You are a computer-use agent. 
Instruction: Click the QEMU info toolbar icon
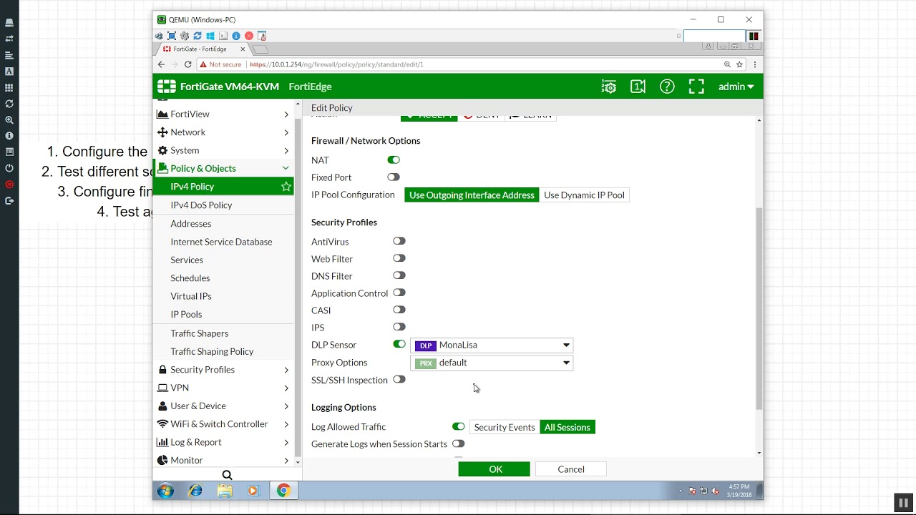(235, 36)
